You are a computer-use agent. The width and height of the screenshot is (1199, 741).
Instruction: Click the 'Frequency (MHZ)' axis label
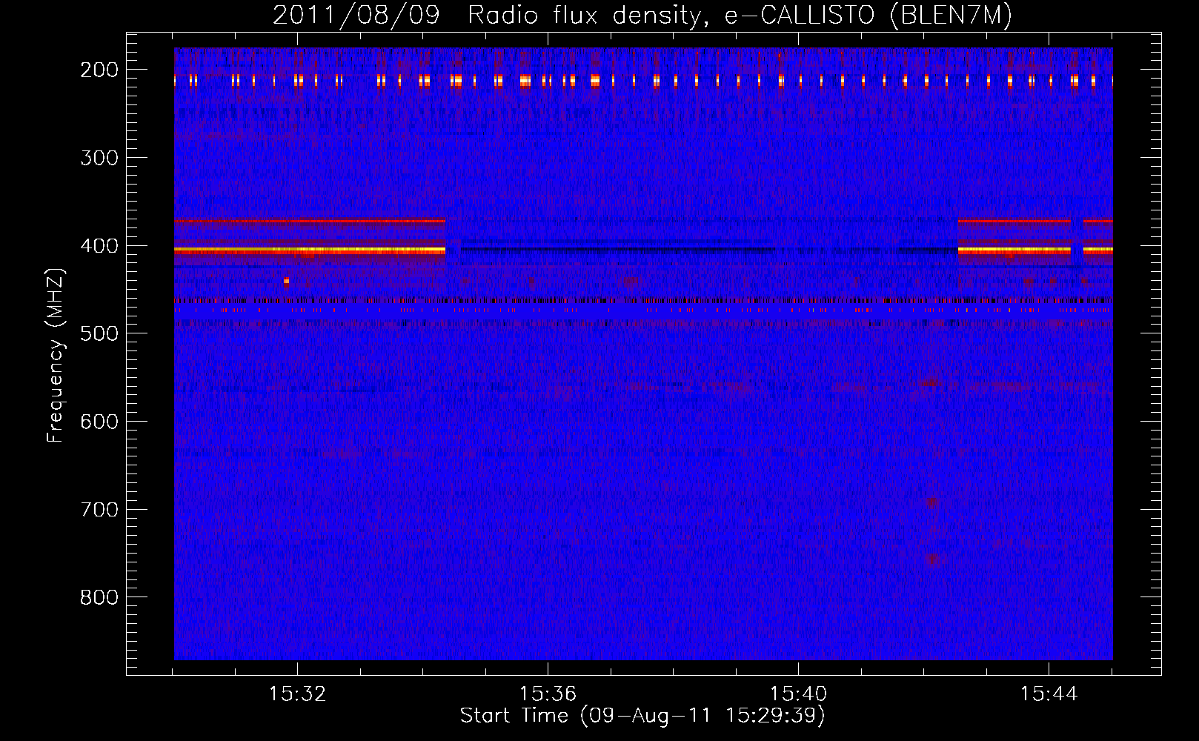(56, 355)
